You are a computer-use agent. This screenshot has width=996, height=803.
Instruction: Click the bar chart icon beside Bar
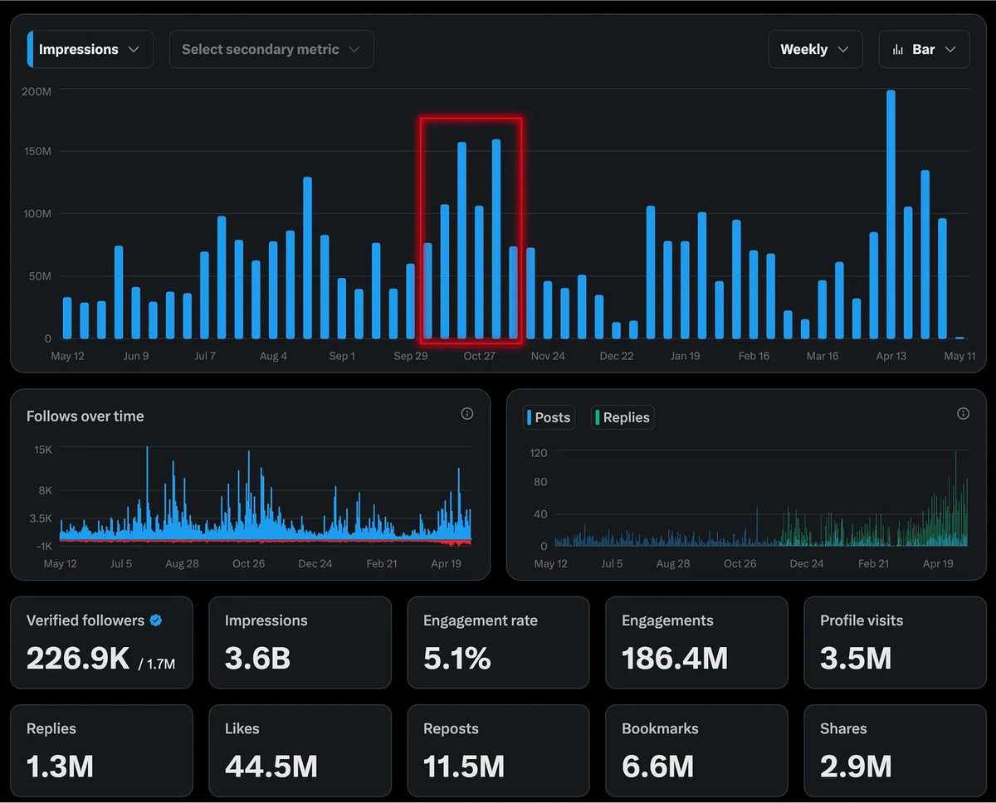898,50
